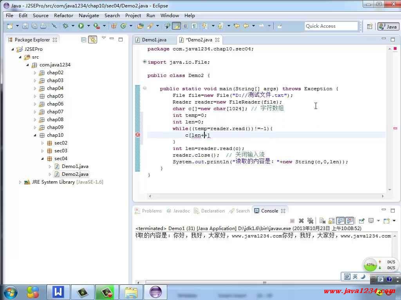Click the Print toolbar icon
This screenshot has height=300, width=401.
pyautogui.click(x=43, y=26)
